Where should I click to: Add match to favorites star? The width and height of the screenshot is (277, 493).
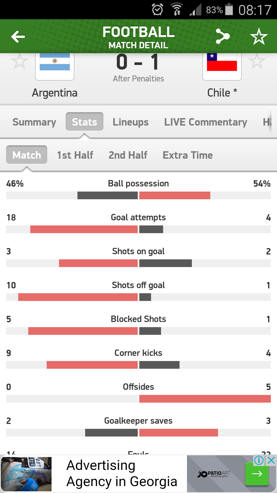259,36
